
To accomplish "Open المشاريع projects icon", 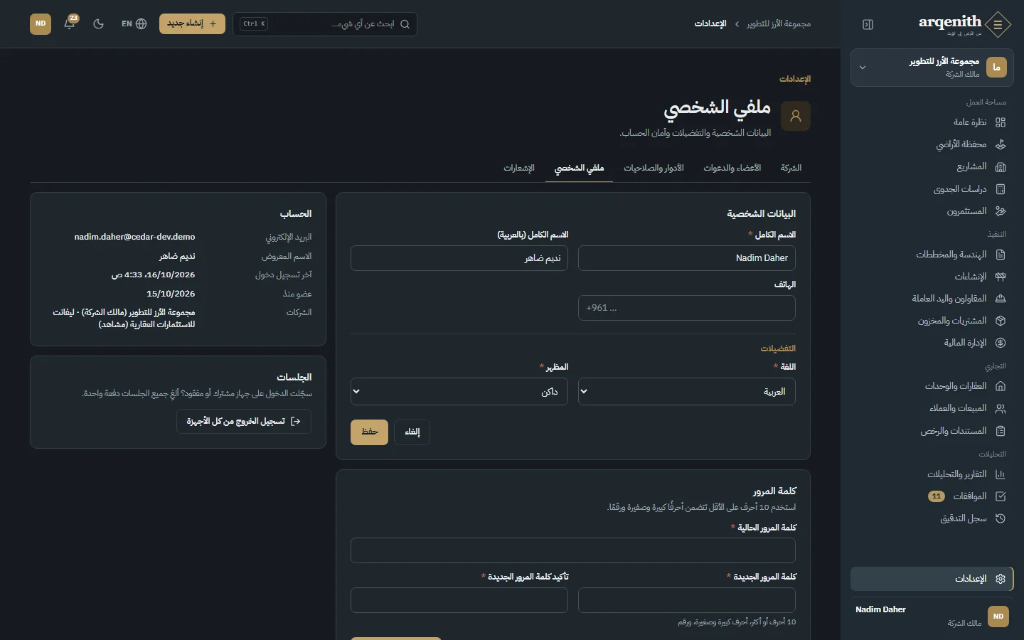I will pyautogui.click(x=1001, y=166).
